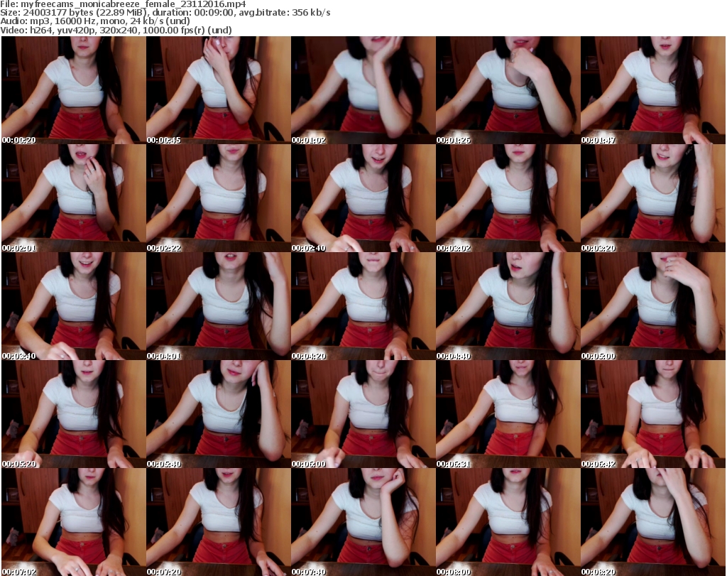Click the thumbnail marked 00:02:22
Screen dimensions: 727x576
tap(219, 198)
